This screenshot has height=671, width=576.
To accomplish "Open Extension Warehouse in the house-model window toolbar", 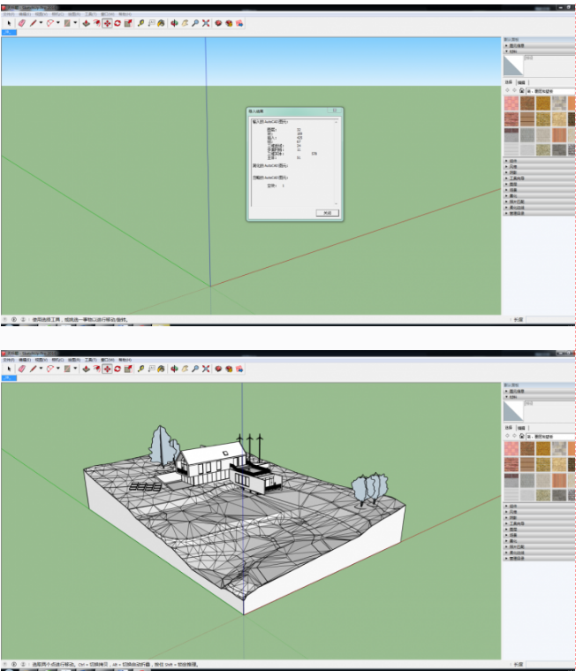I will click(229, 369).
